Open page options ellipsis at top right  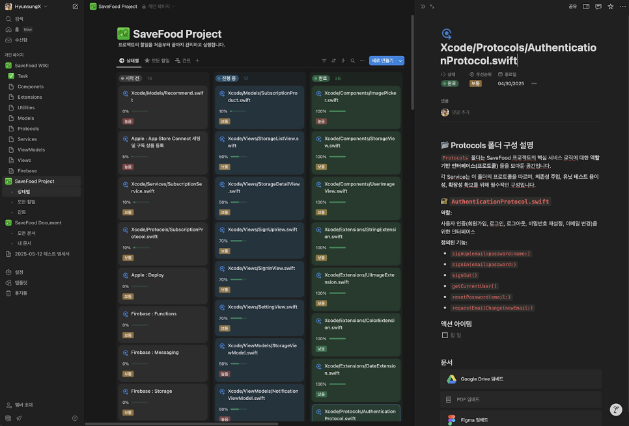622,7
